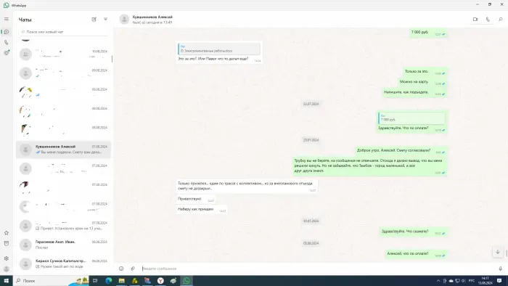This screenshot has width=508, height=286.
Task: Start a video call with the contact
Action: 475,20
